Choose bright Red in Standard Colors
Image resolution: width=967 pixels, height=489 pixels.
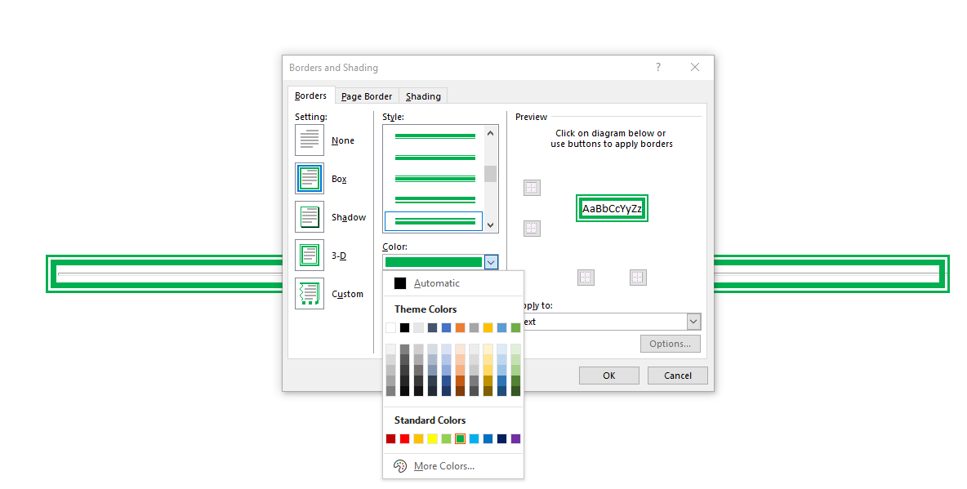click(x=404, y=438)
